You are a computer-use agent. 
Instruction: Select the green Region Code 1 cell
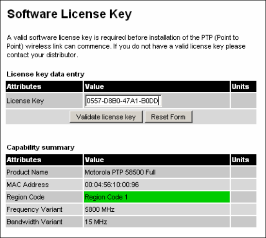[157, 197]
